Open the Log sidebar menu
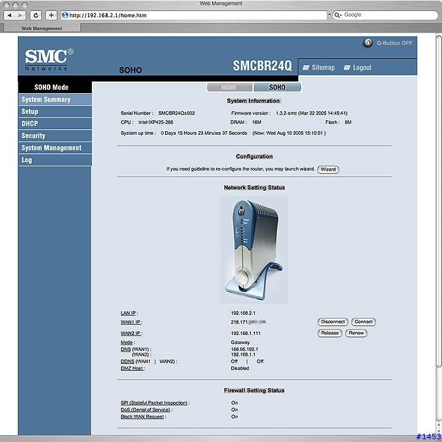 (55, 160)
